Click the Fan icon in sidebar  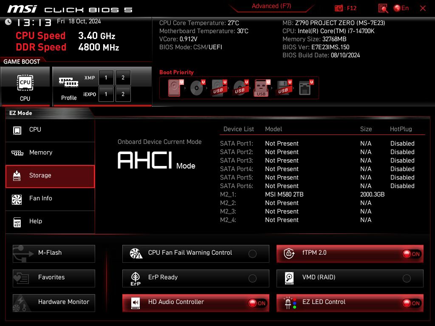17,200
